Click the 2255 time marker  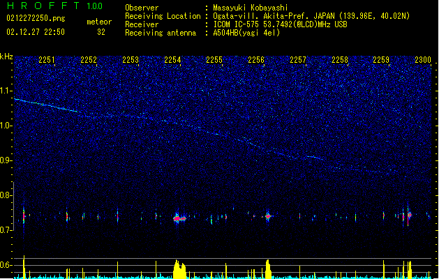214,60
